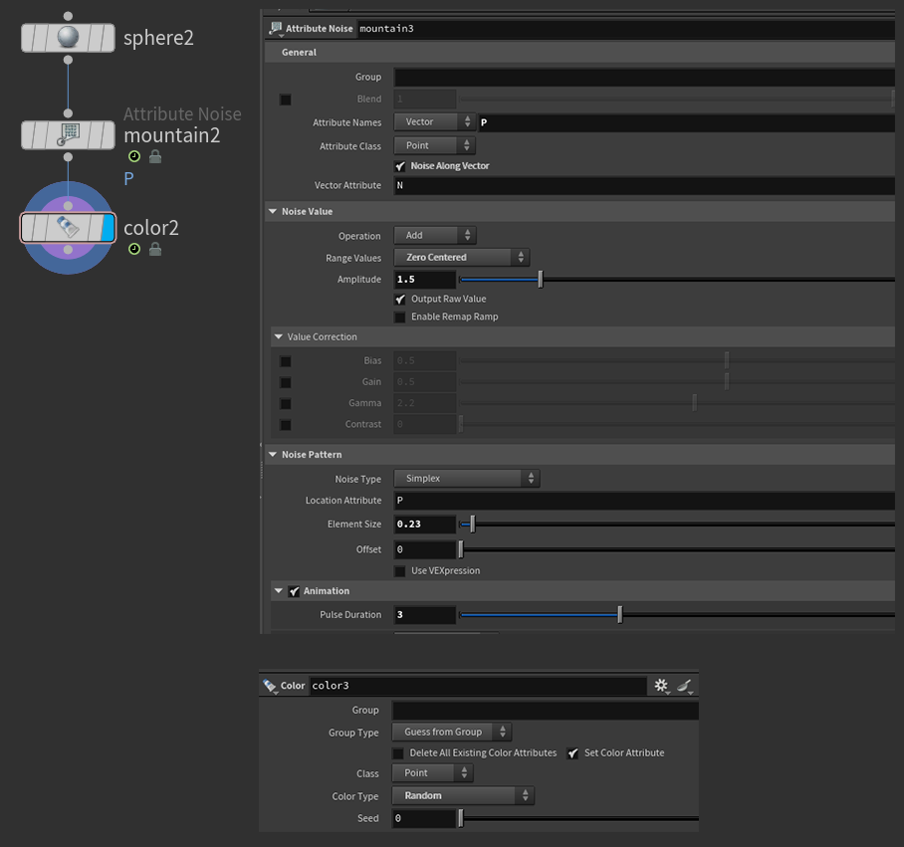The width and height of the screenshot is (904, 847).
Task: Click the Vector Attribute input field
Action: tap(643, 186)
